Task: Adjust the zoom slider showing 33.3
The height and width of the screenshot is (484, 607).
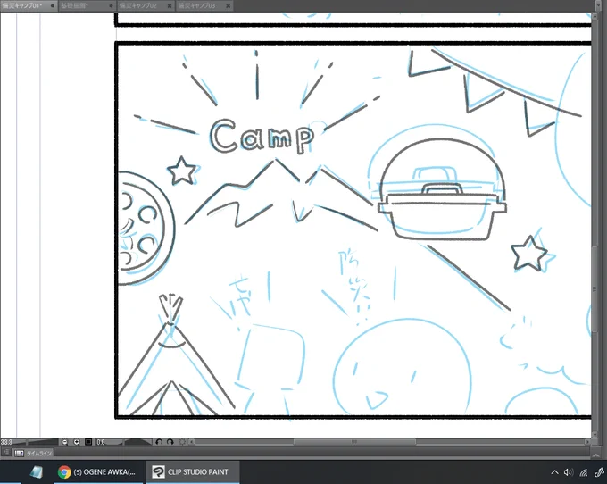Action: pos(29,442)
